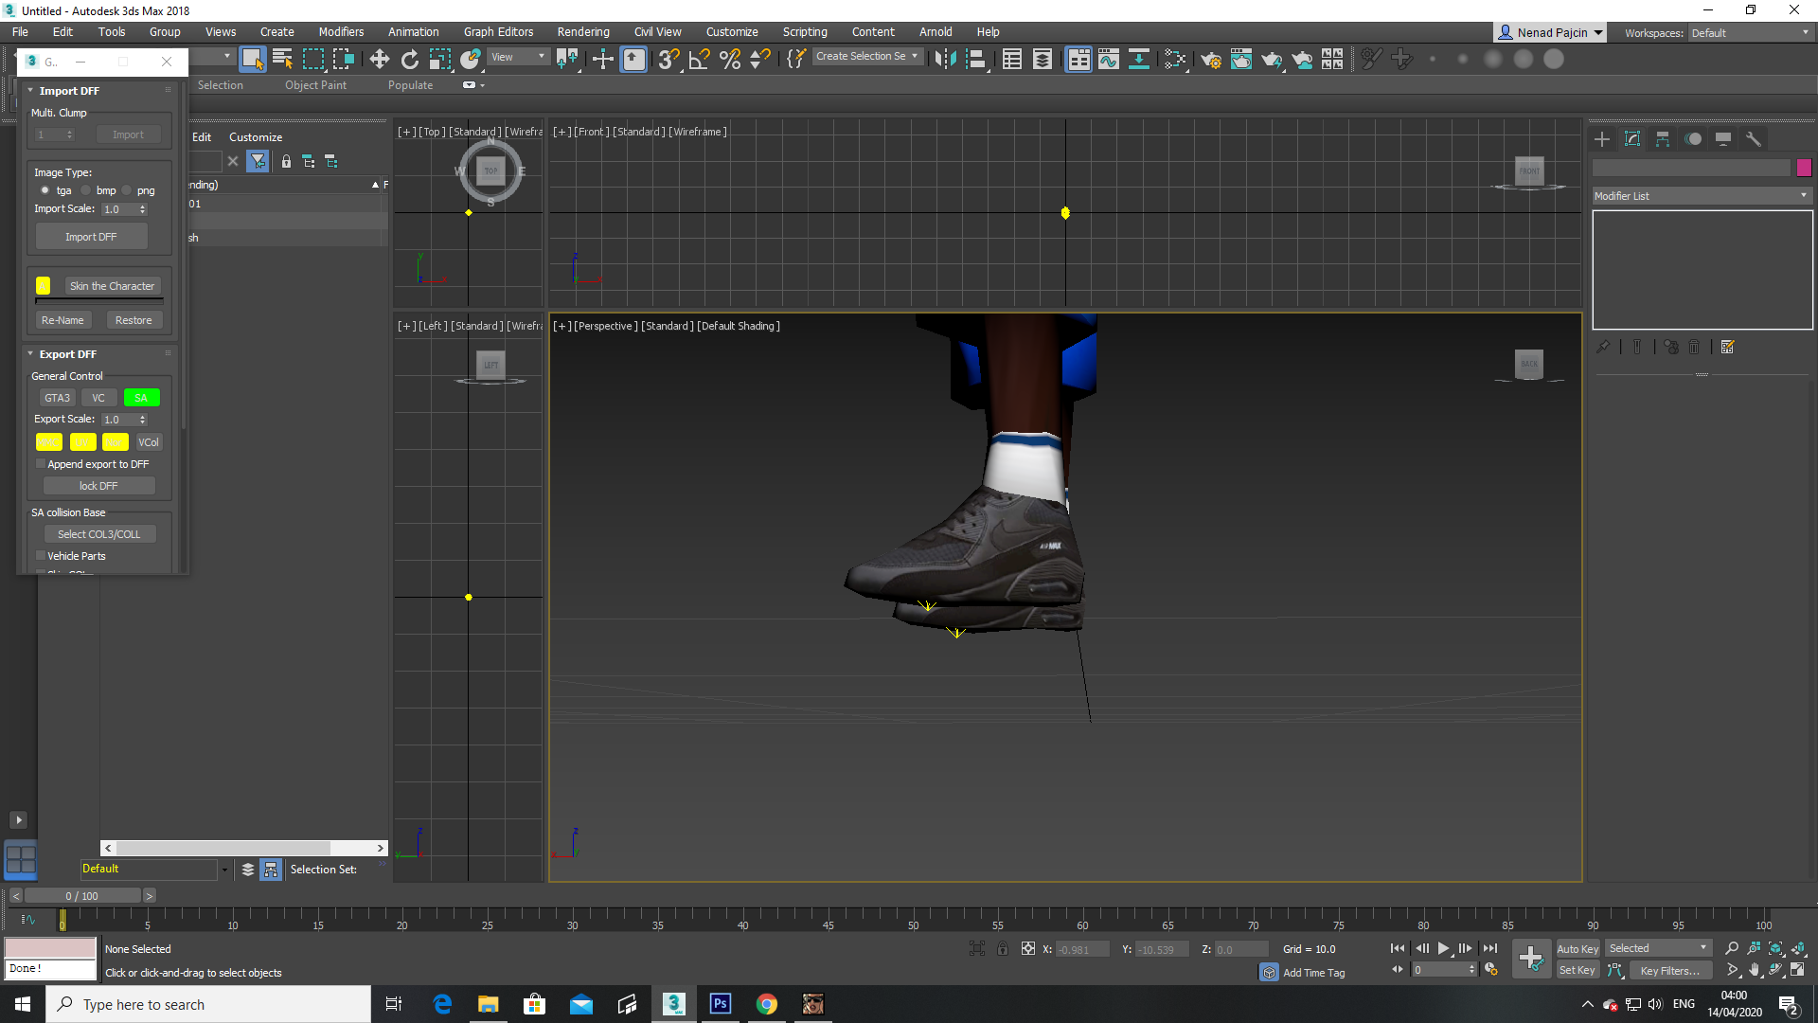Click the Restore button

pyautogui.click(x=134, y=320)
